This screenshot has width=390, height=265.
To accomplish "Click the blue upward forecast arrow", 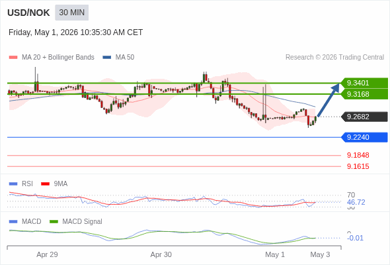I will tap(329, 100).
